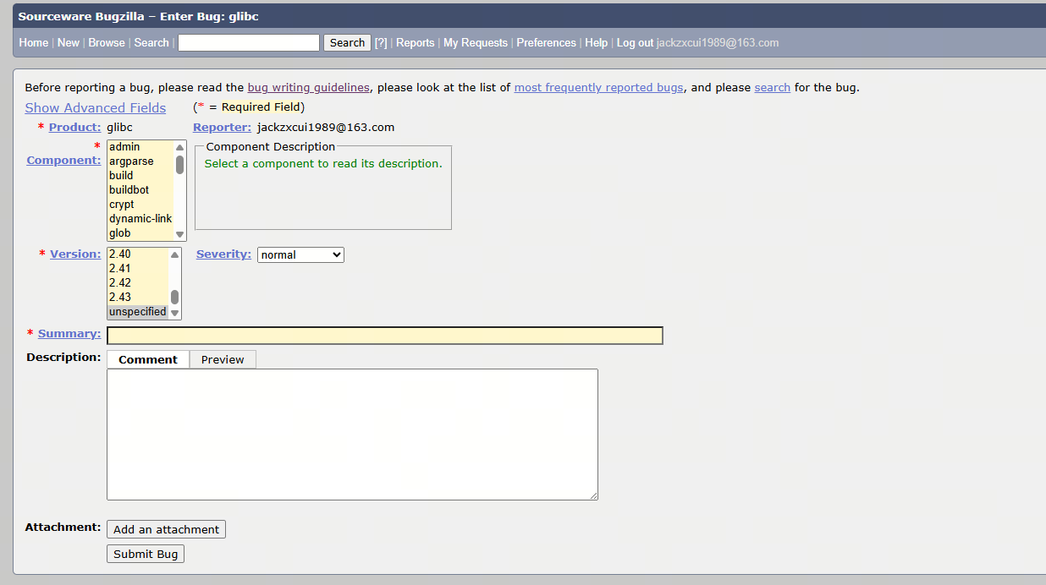Select the glob component
This screenshot has width=1046, height=585.
(140, 233)
